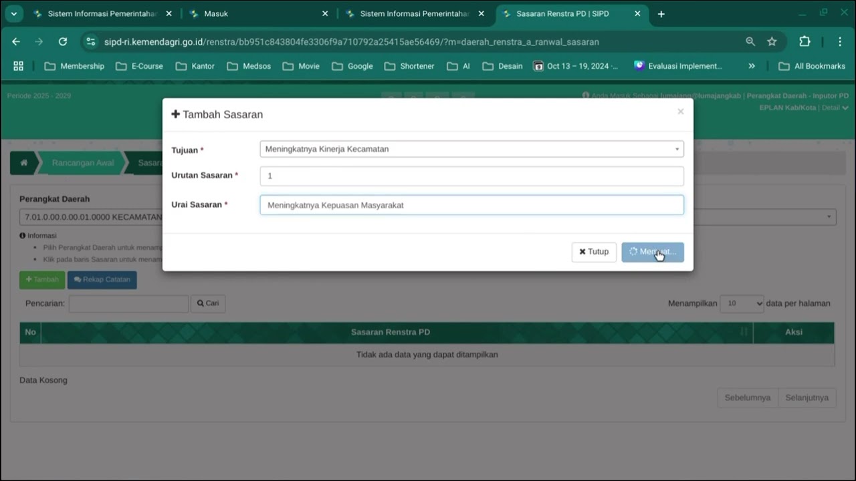Switch to the Masuk tab

click(257, 13)
